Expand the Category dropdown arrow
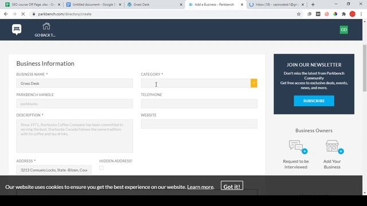Image resolution: width=367 pixels, height=206 pixels. click(x=253, y=84)
